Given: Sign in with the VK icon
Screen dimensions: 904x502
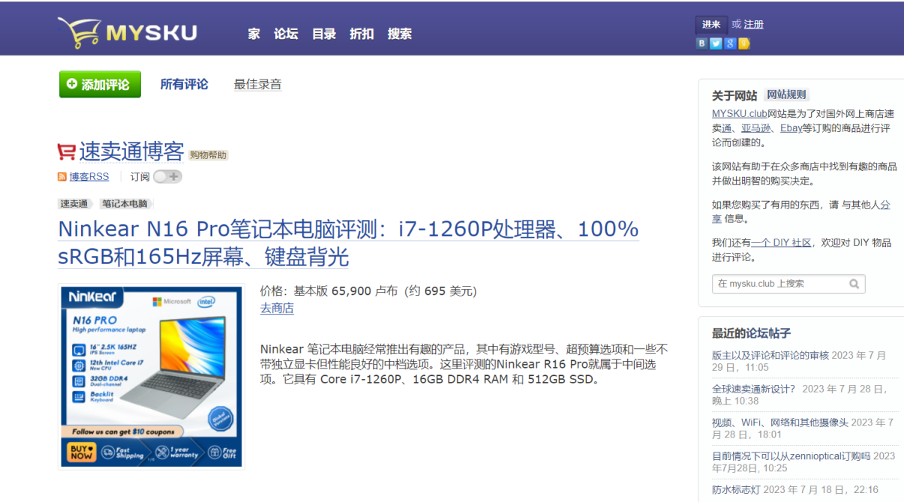Looking at the screenshot, I should click(702, 44).
